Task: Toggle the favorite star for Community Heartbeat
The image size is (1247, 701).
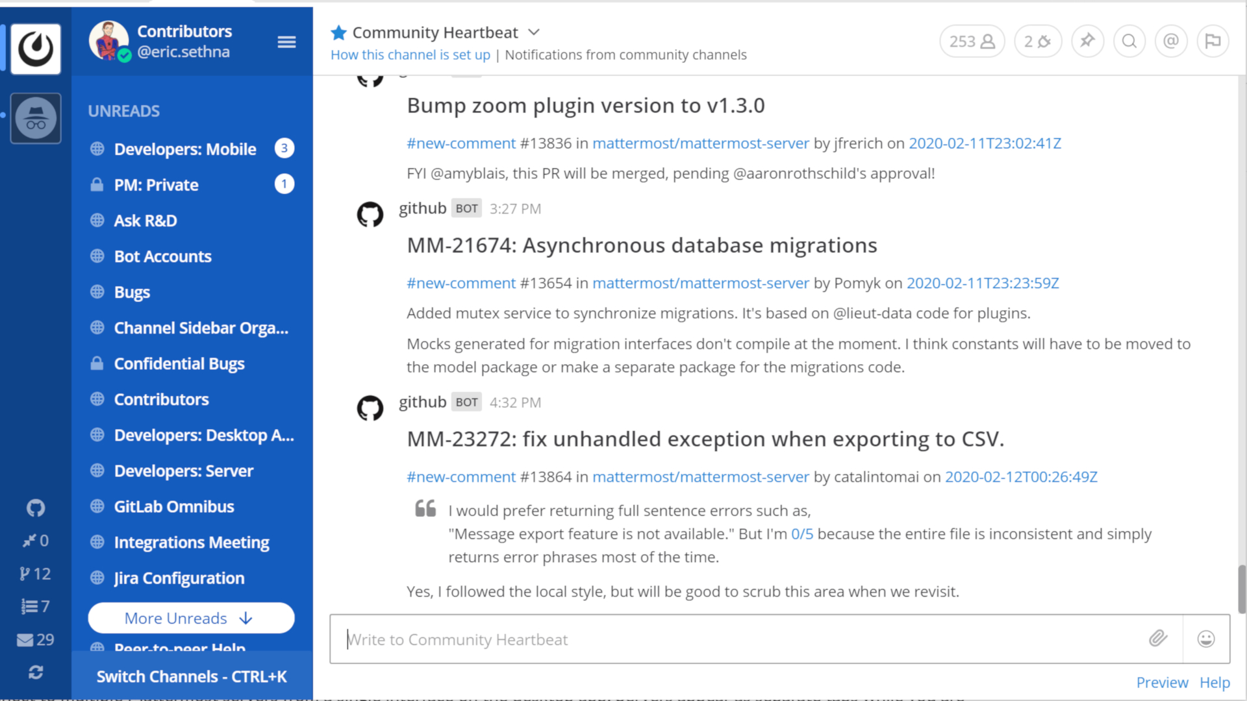Action: 338,32
